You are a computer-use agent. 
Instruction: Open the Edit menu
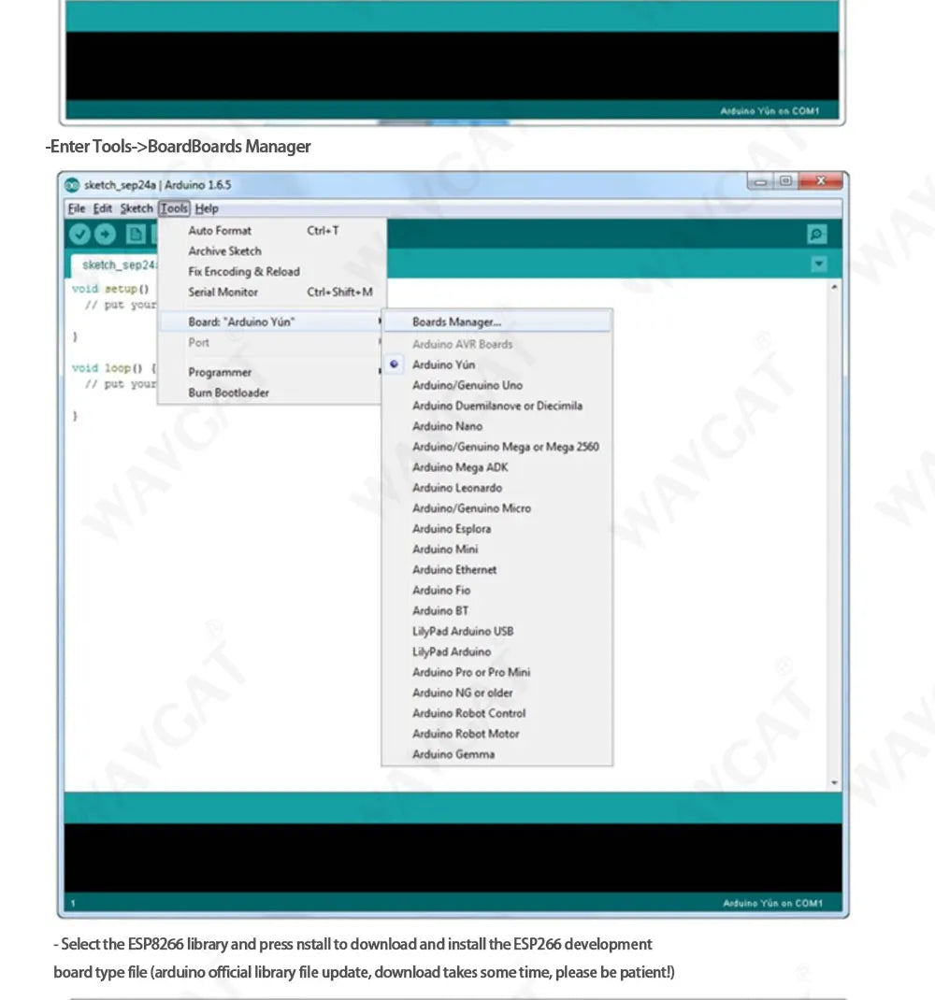pos(102,208)
